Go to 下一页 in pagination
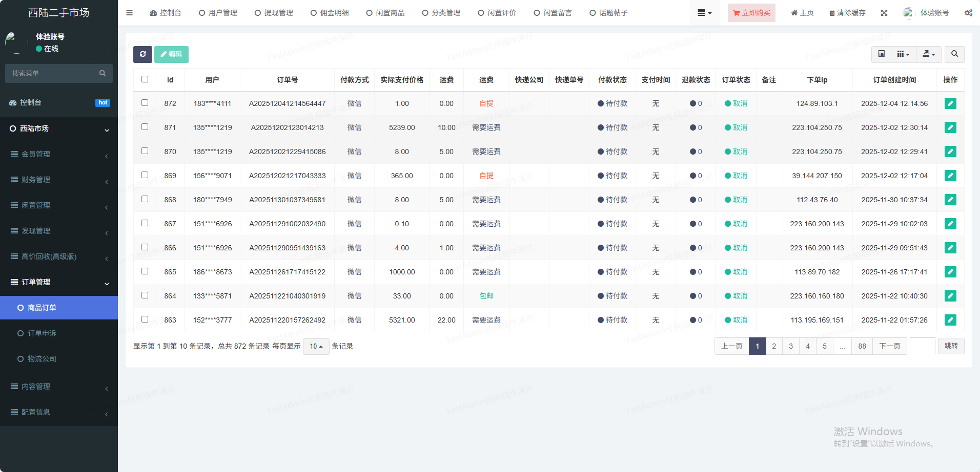The height and width of the screenshot is (472, 980). pyautogui.click(x=889, y=346)
